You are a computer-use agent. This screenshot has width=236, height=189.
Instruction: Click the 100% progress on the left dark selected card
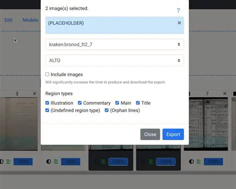tap(118, 162)
